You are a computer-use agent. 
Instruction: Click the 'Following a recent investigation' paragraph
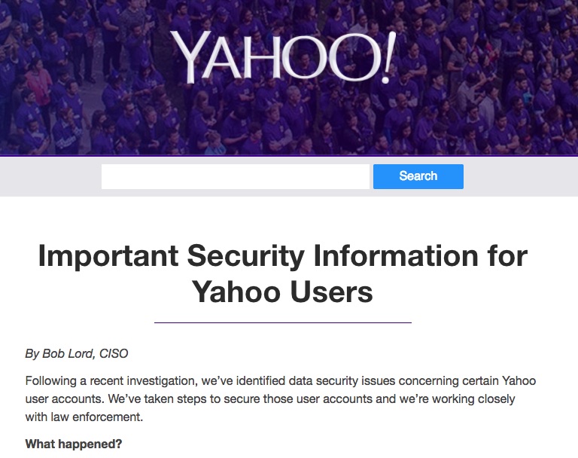coord(280,398)
